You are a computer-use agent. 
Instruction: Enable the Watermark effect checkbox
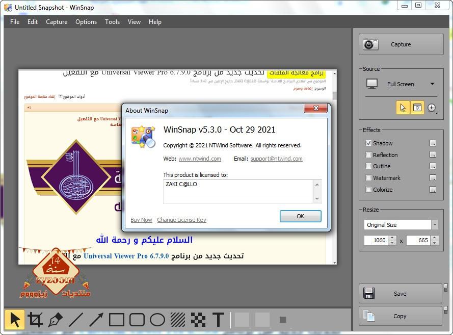[368, 178]
